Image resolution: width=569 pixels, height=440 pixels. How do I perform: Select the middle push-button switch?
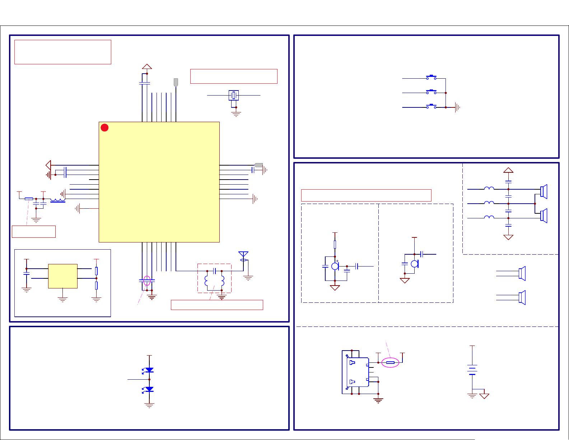pyautogui.click(x=431, y=92)
